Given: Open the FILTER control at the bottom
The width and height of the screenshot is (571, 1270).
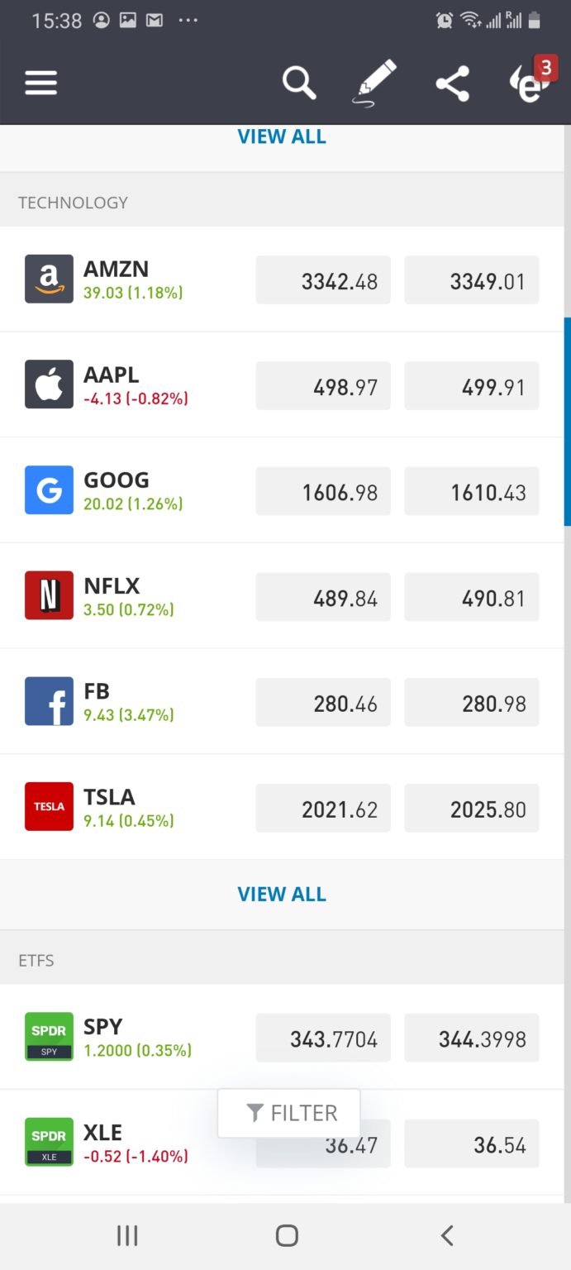Looking at the screenshot, I should coord(288,1112).
